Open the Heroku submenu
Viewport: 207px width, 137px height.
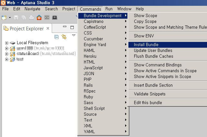[x=103, y=56]
